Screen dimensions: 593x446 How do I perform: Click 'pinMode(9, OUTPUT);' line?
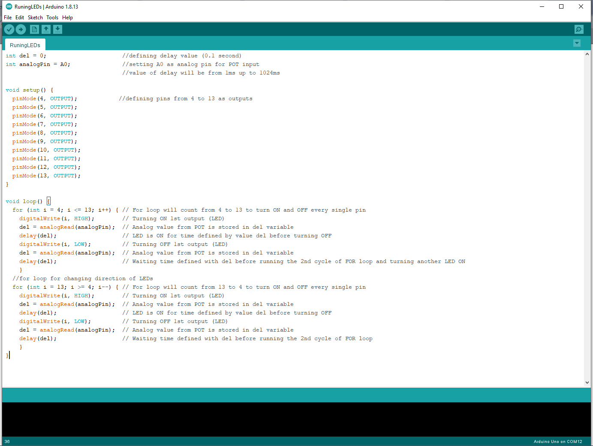(x=45, y=141)
